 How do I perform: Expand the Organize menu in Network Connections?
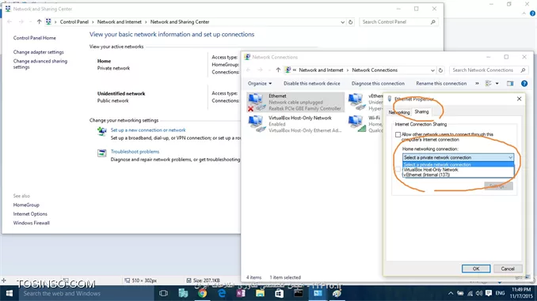click(260, 84)
